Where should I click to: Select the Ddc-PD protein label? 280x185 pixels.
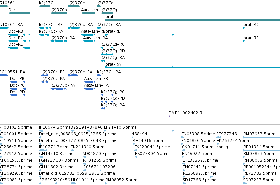click(x=17, y=92)
